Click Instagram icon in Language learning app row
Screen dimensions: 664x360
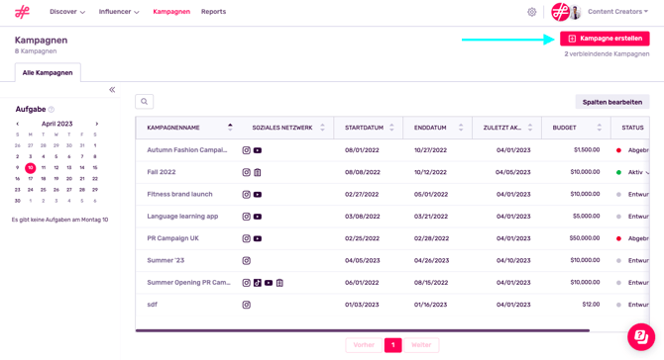click(x=246, y=217)
